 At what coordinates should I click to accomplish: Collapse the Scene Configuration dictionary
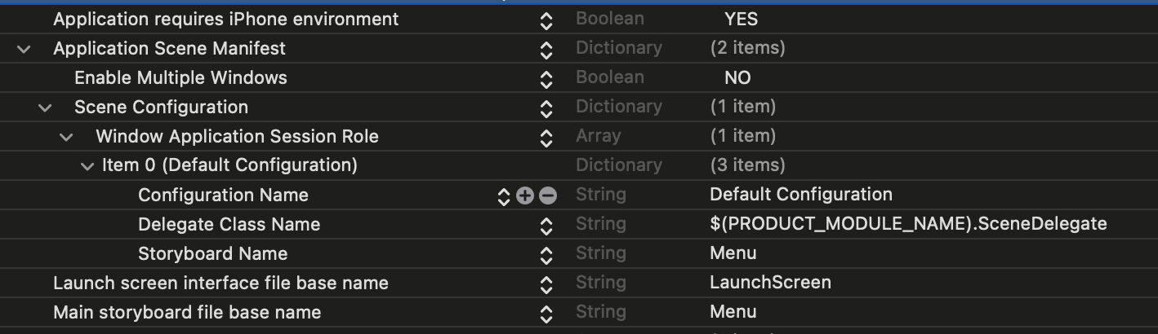(46, 108)
